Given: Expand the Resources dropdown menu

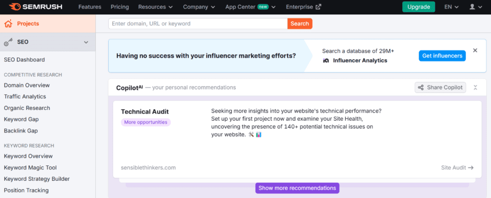Looking at the screenshot, I should click(x=155, y=7).
